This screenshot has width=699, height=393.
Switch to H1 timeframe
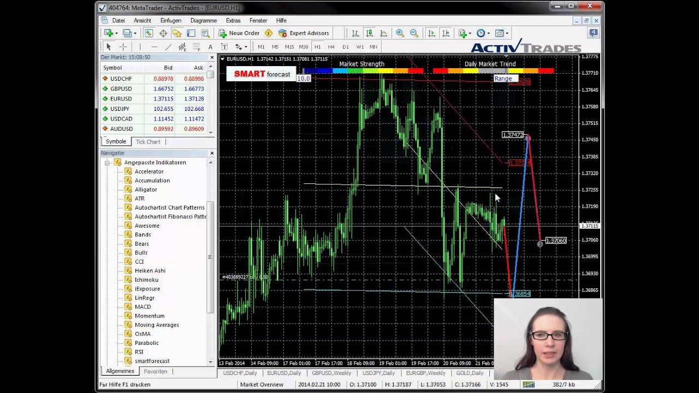[317, 47]
